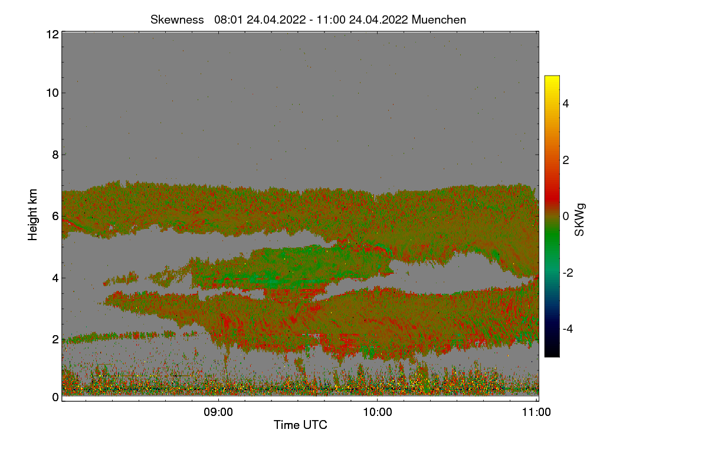Click the 10:00 time tick label
This screenshot has width=708, height=472.
point(378,412)
